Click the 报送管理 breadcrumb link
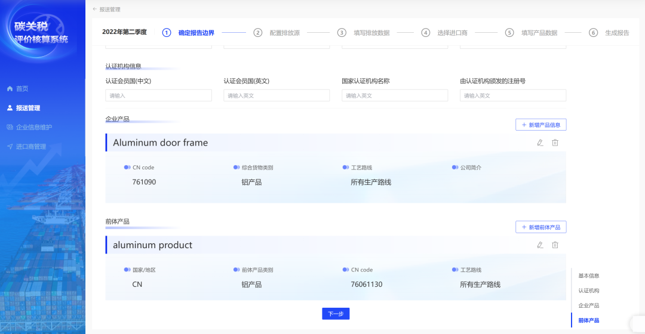The height and width of the screenshot is (334, 645). [110, 9]
